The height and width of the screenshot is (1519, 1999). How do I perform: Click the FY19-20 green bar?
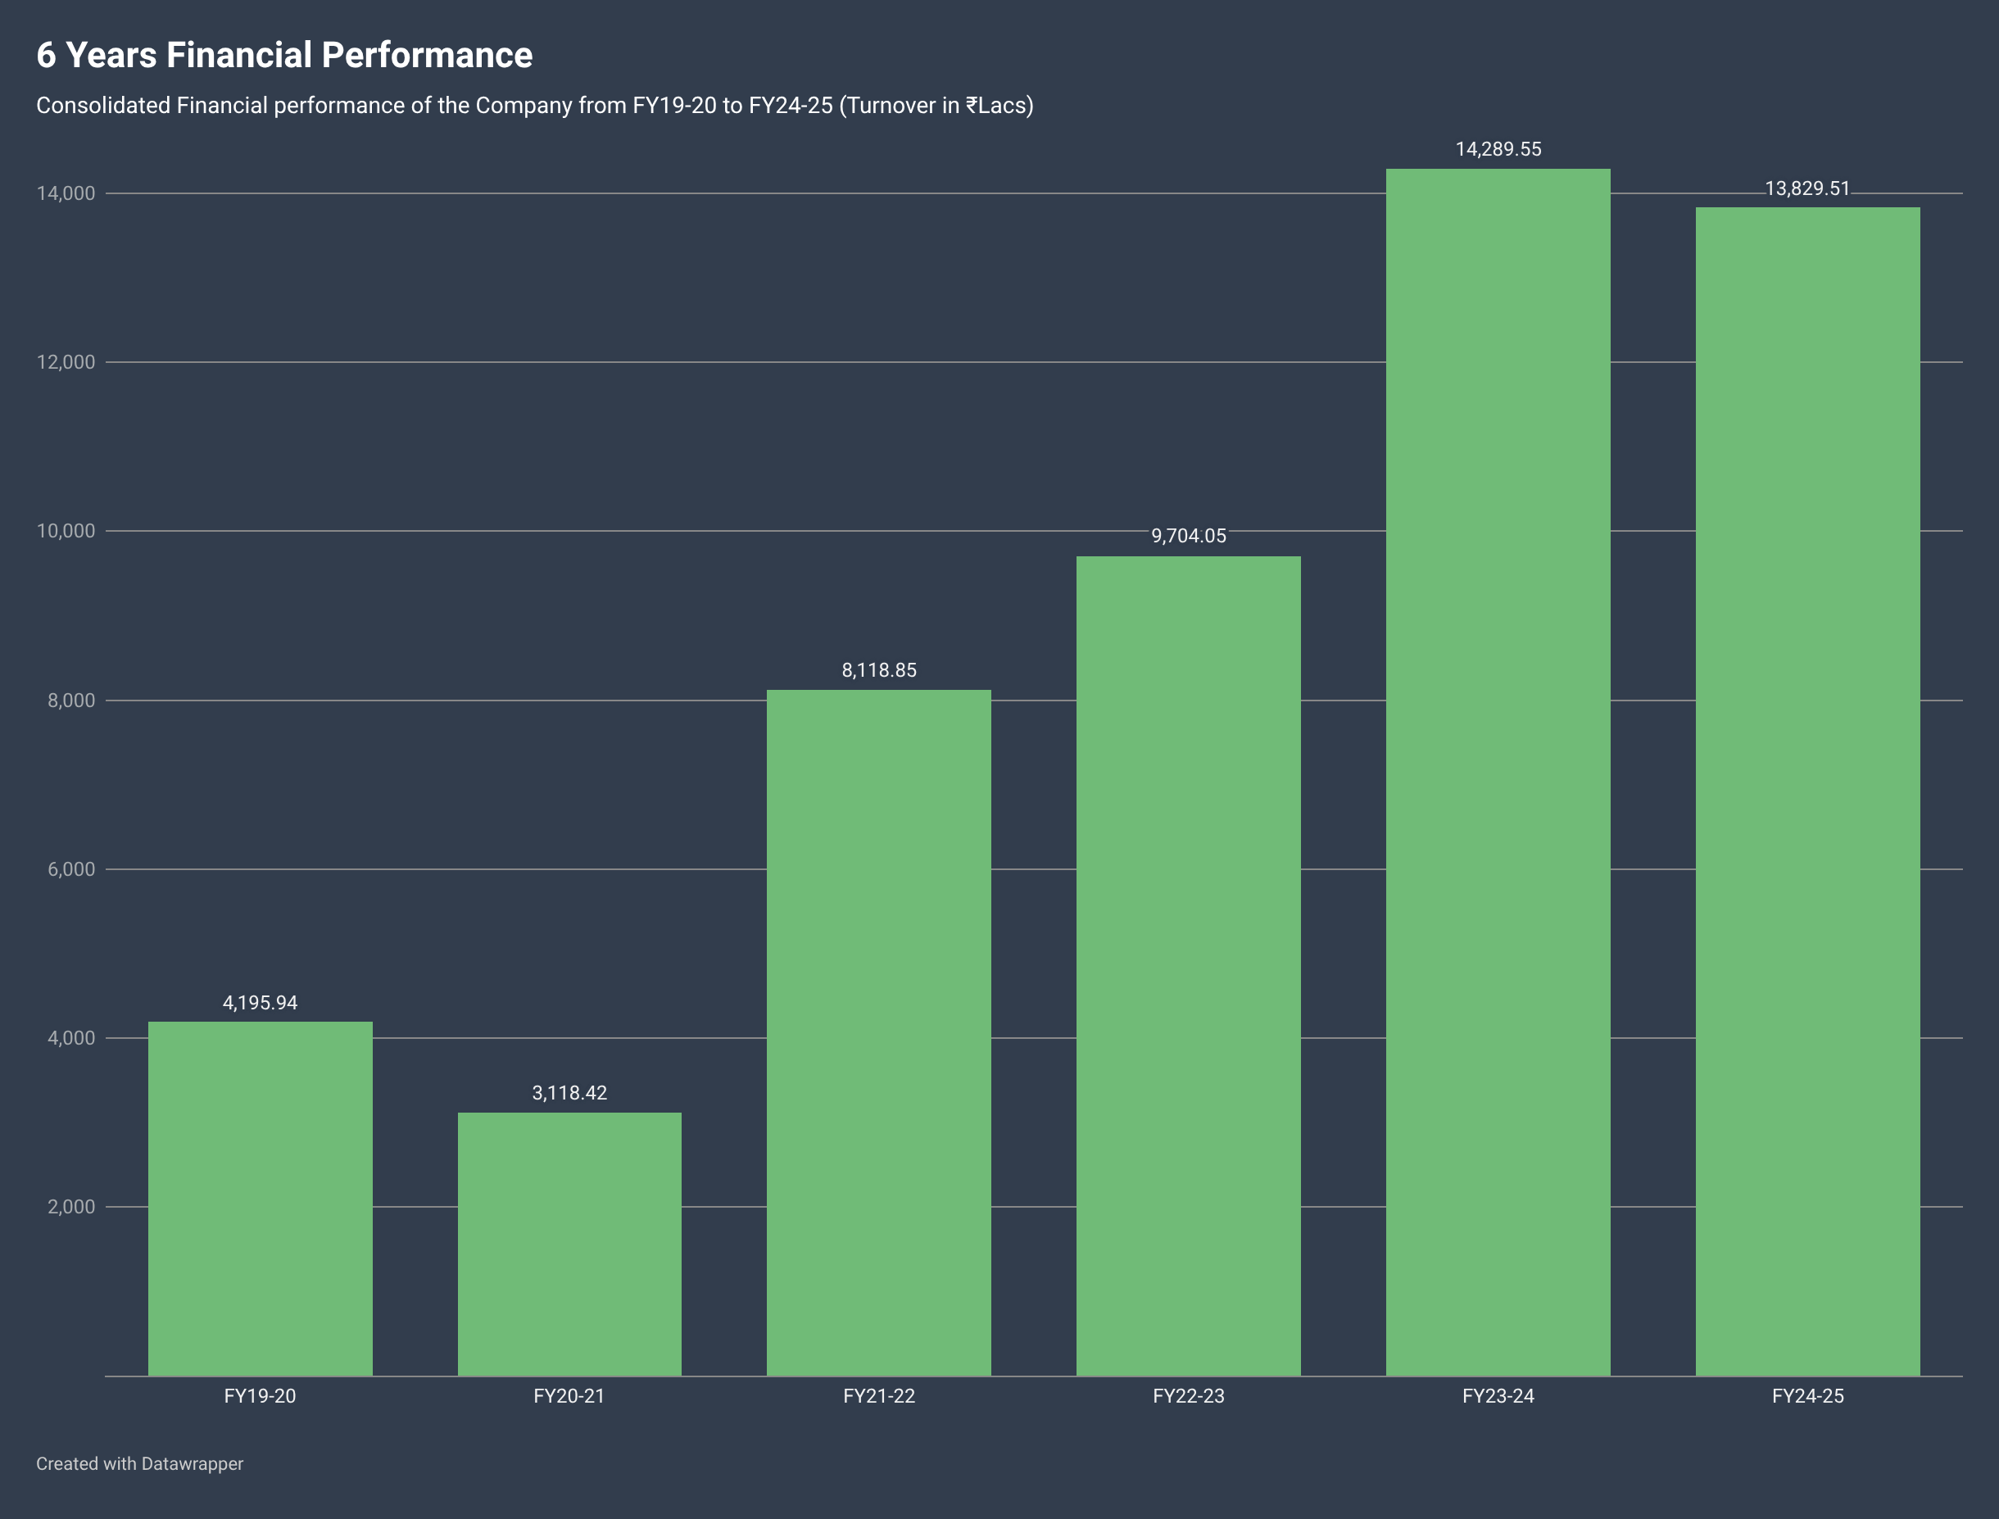pyautogui.click(x=260, y=1198)
